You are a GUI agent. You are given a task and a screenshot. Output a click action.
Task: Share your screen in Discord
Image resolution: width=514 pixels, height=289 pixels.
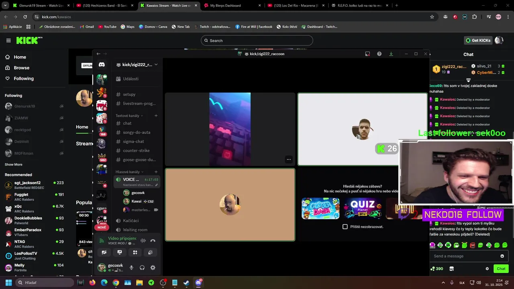coord(119,252)
